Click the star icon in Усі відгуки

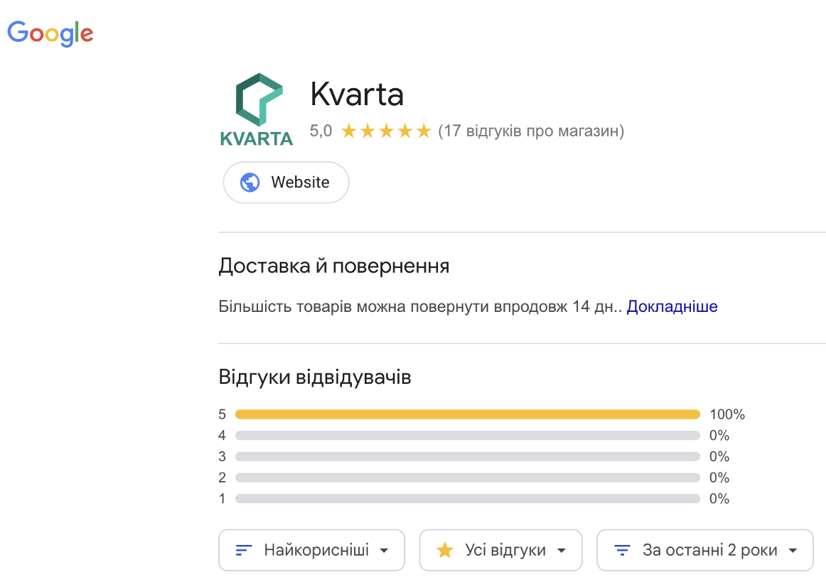coord(444,550)
